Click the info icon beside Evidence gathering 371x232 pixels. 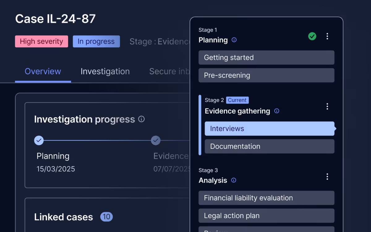click(x=277, y=111)
